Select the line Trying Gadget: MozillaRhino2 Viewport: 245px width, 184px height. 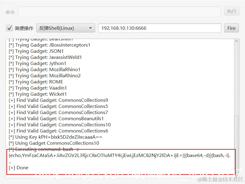coord(45,76)
